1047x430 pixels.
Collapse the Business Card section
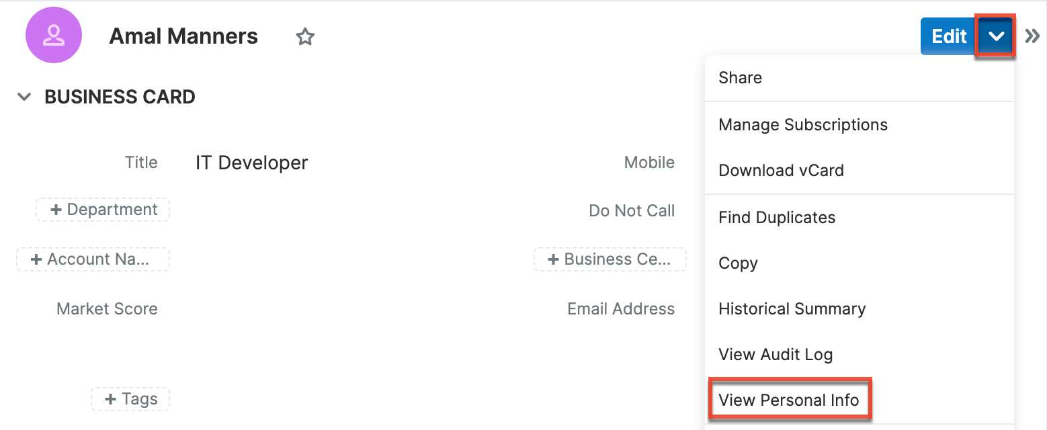coord(24,97)
